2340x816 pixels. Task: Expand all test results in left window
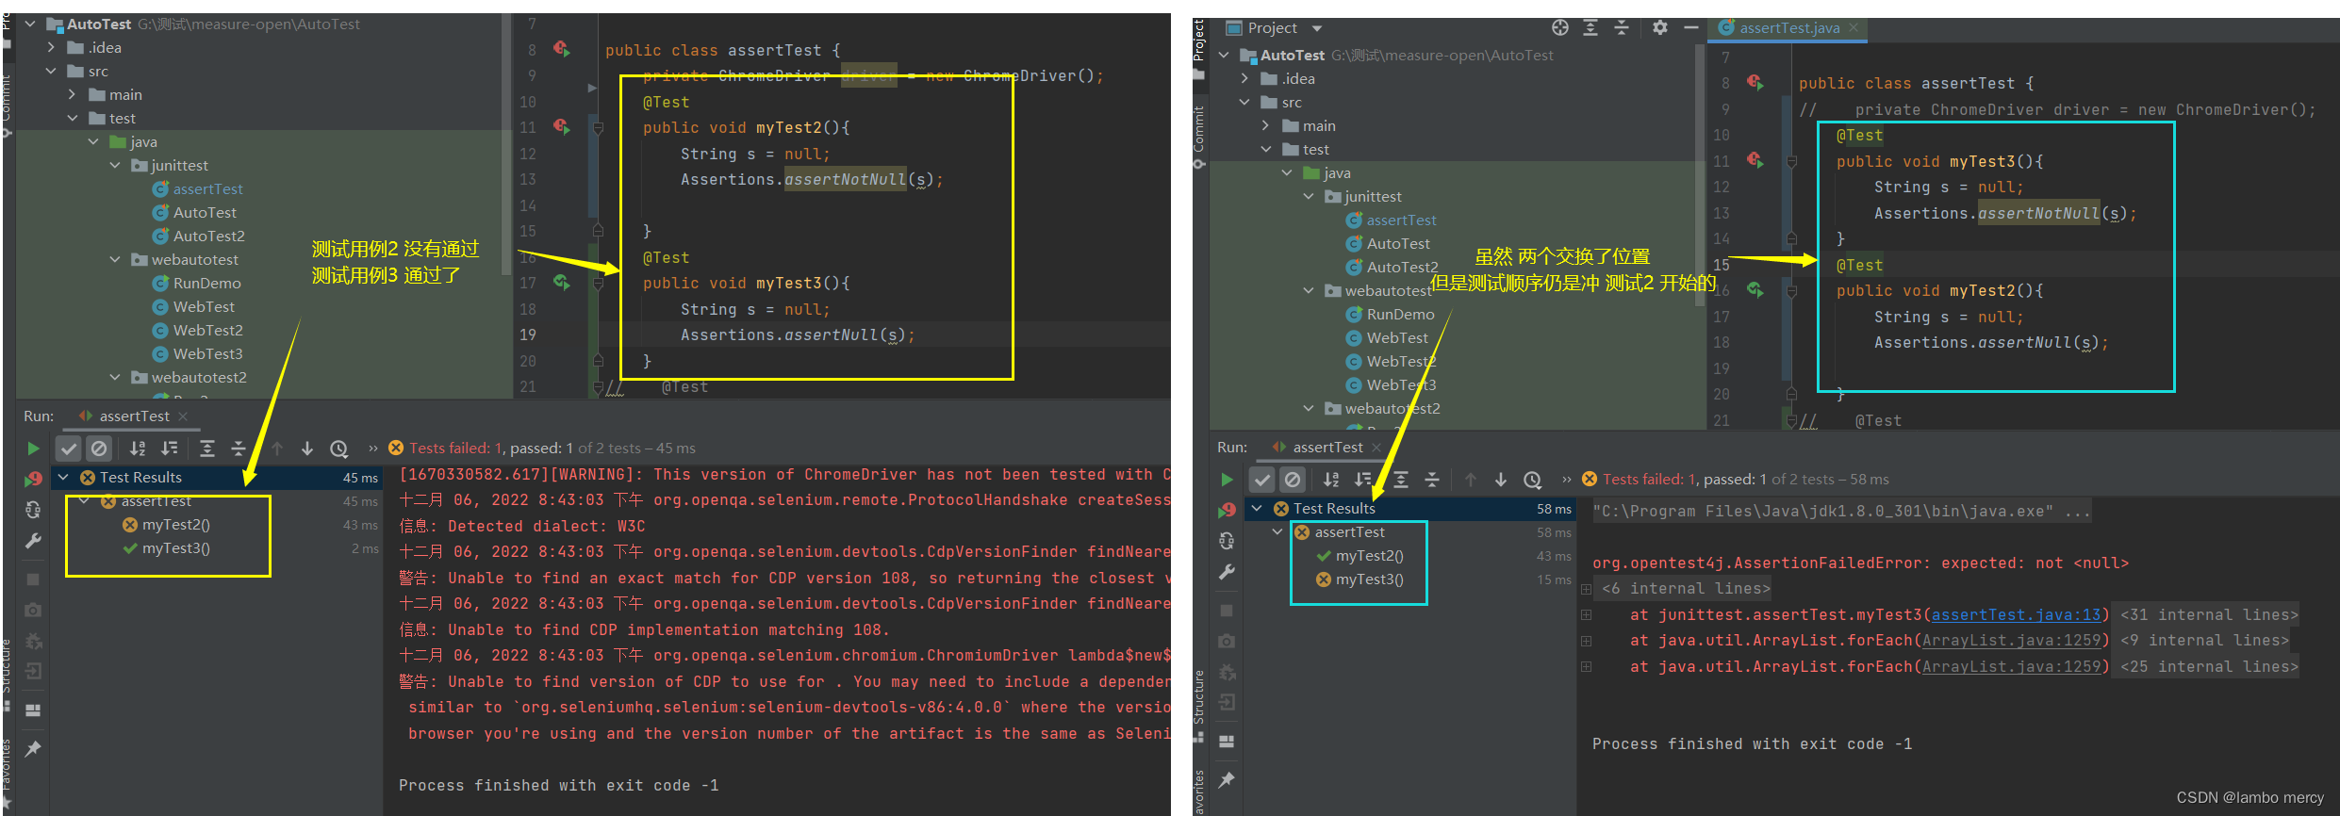click(x=207, y=449)
